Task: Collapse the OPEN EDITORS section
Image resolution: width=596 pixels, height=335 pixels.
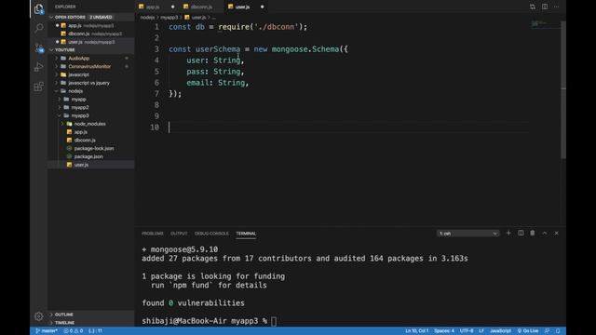Action: click(91, 17)
